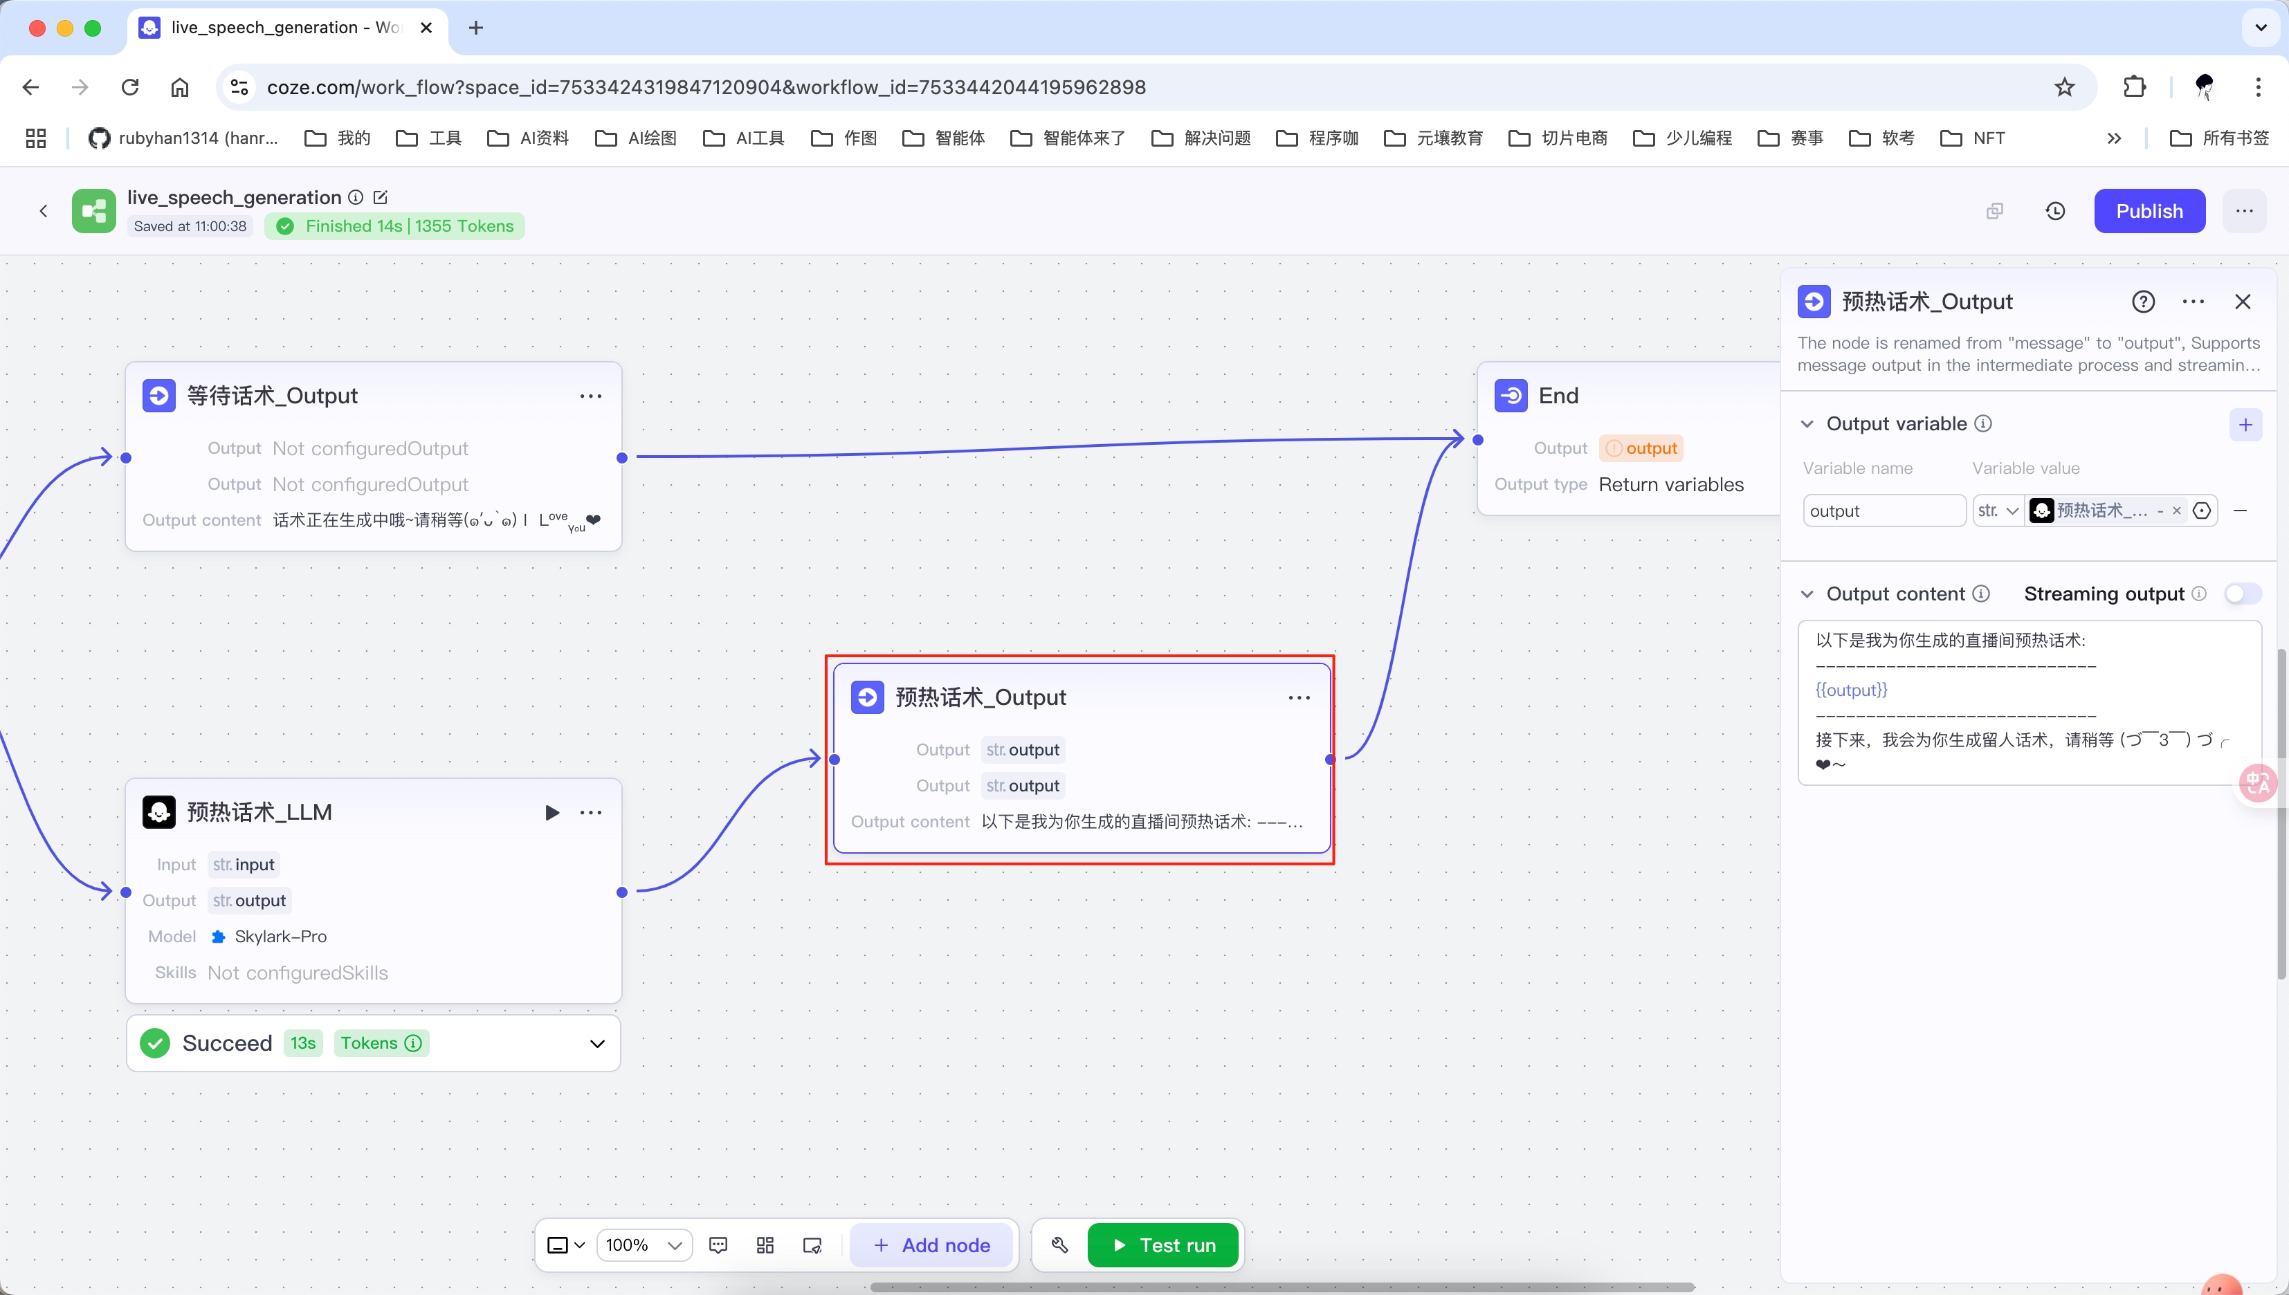The image size is (2289, 1295).
Task: Open the 100% zoom level dropdown
Action: (644, 1245)
